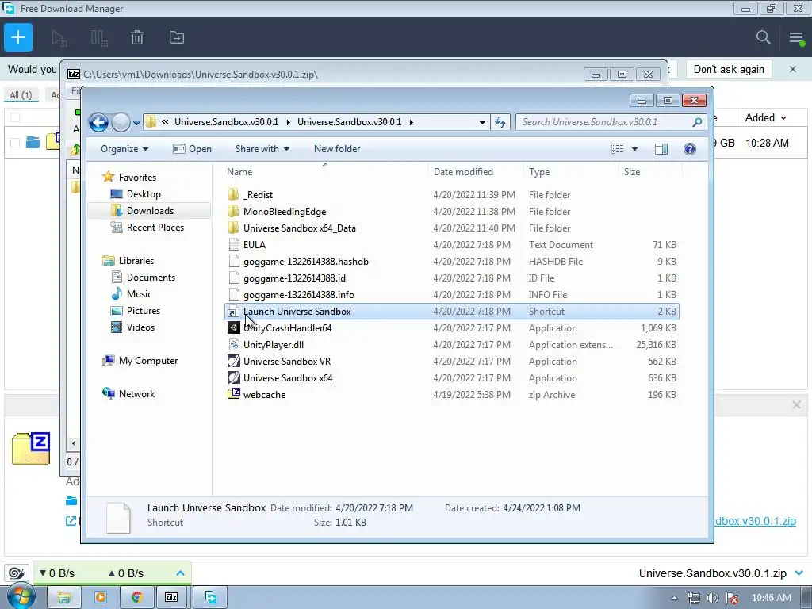812x609 pixels.
Task: Click the move-to-folder icon in FDM toolbar
Action: (x=177, y=37)
